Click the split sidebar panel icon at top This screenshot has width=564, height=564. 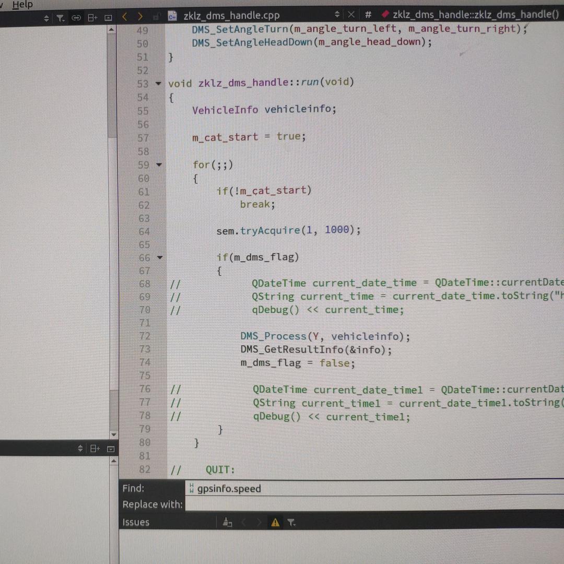92,18
